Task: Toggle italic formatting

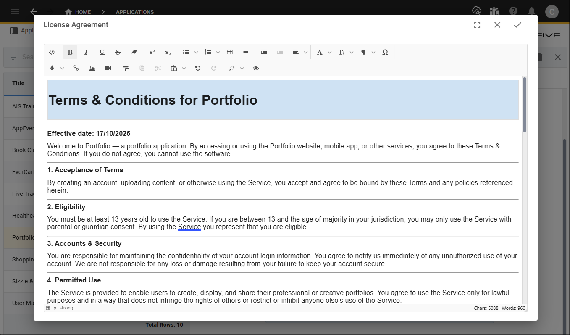Action: 86,52
